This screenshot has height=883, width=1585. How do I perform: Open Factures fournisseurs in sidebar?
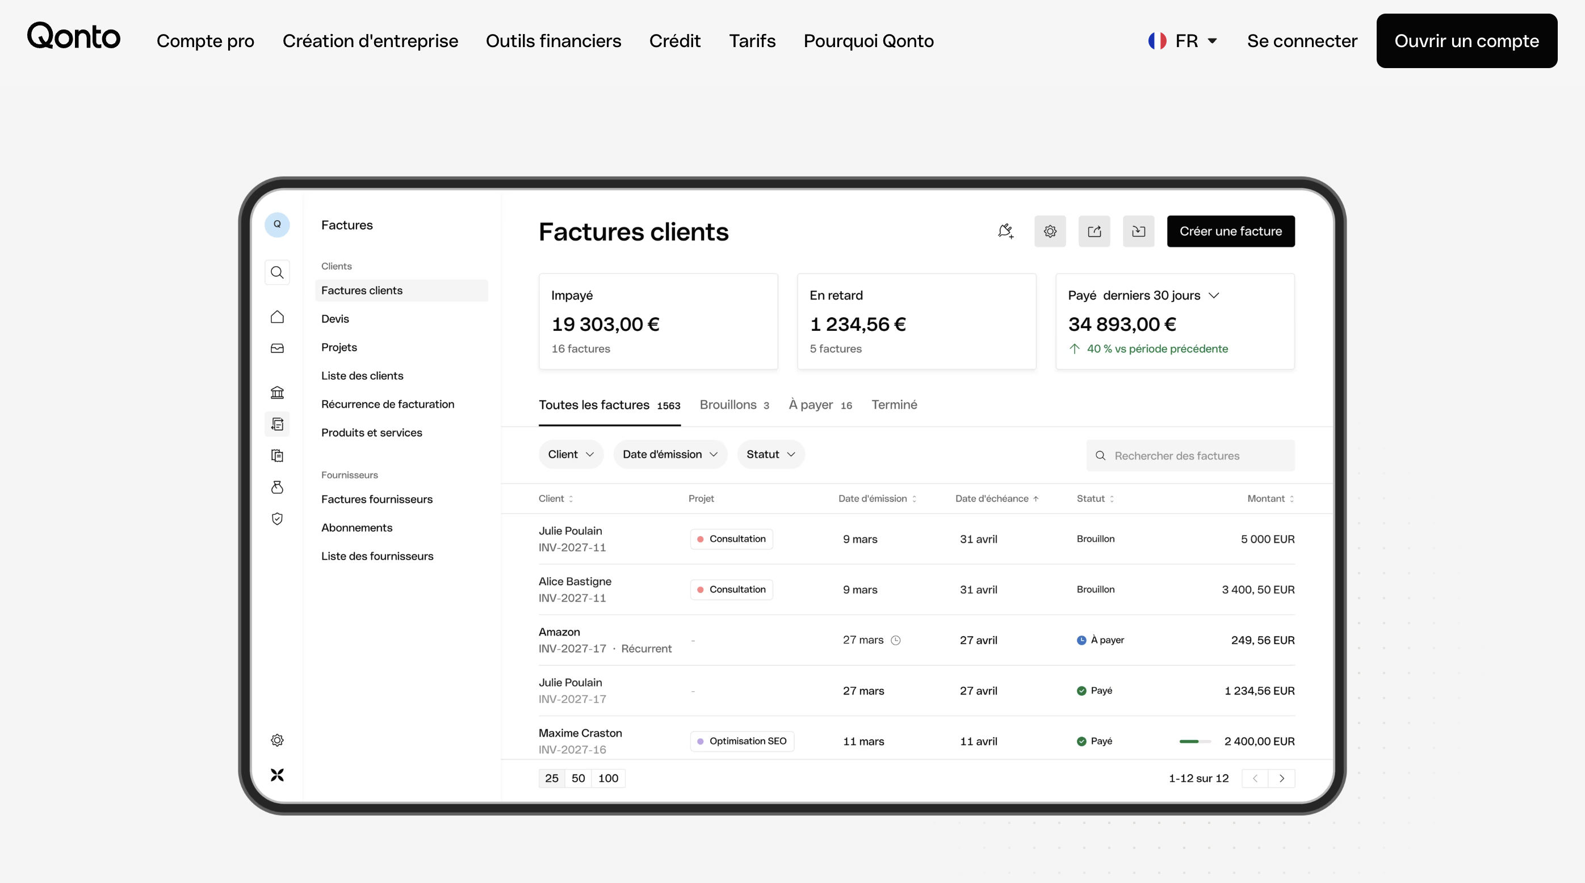tap(377, 499)
